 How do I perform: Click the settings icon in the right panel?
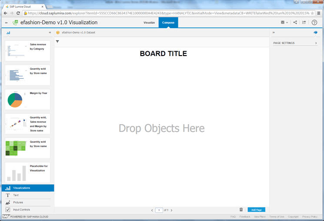(315, 33)
